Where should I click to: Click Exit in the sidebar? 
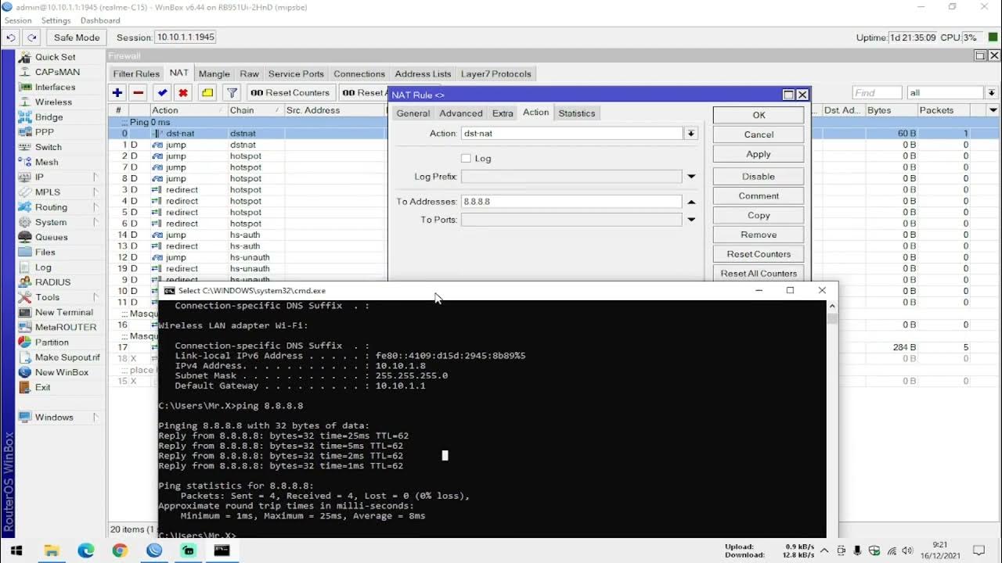[x=42, y=387]
